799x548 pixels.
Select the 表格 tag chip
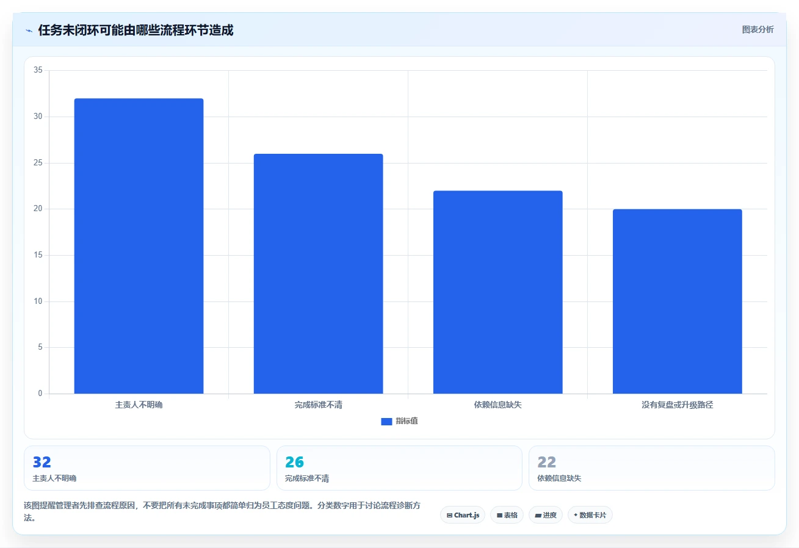pos(507,515)
